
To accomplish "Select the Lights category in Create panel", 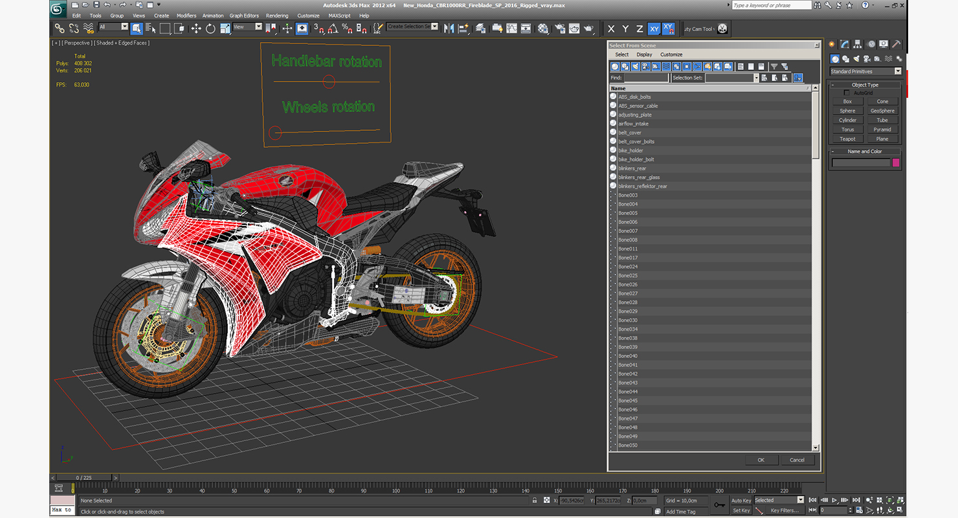I will (856, 59).
